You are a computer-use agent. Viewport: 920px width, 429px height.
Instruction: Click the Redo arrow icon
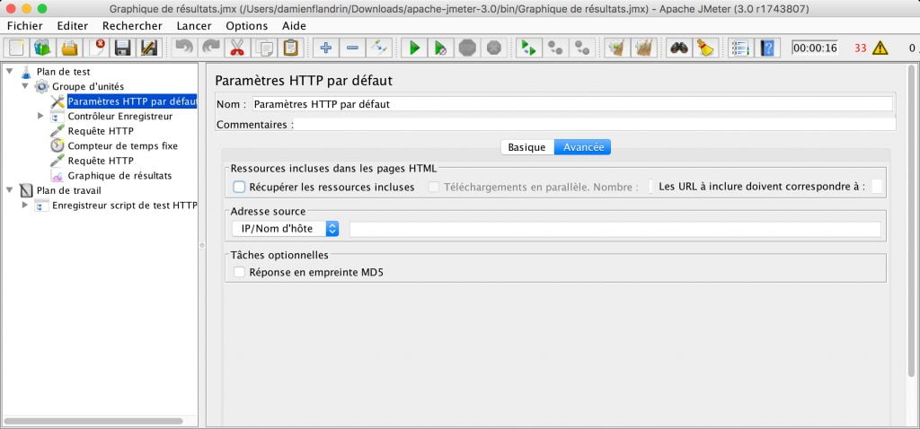coord(210,48)
